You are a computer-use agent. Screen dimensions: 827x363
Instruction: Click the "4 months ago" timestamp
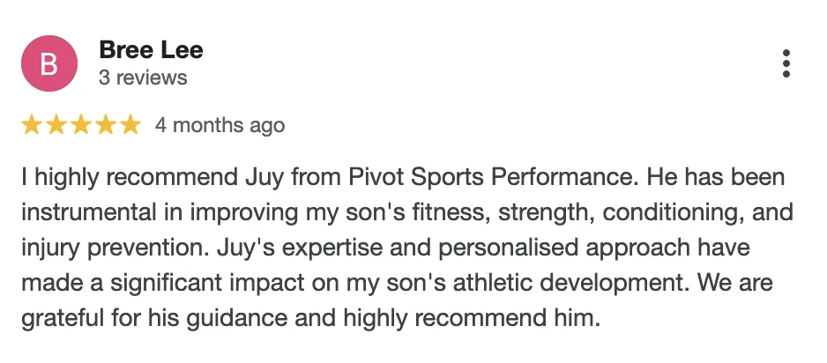point(220,126)
